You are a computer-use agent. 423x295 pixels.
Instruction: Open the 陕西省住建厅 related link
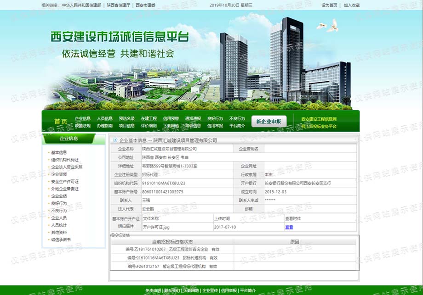[118, 5]
